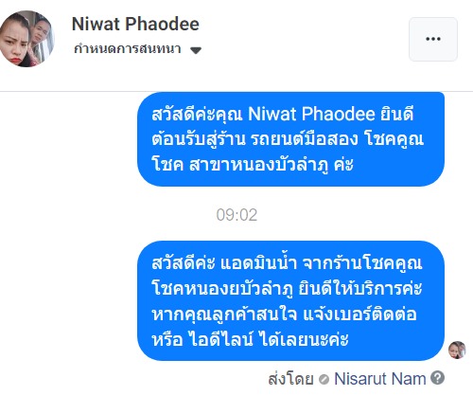The image size is (473, 414).
Task: Click the question mark help icon
Action: [438, 378]
